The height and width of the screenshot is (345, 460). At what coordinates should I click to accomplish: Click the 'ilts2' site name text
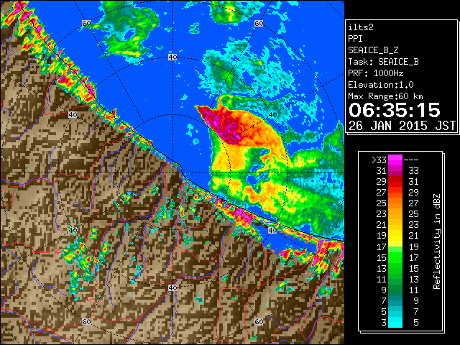(x=361, y=27)
